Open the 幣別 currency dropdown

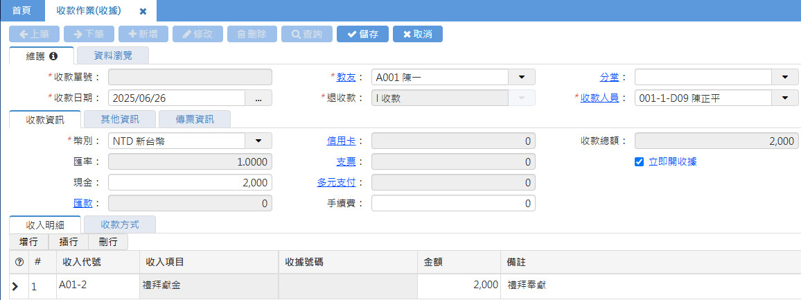(258, 141)
